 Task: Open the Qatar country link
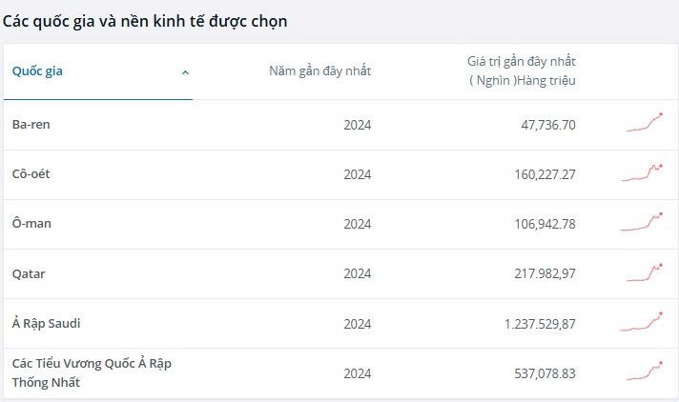point(29,273)
